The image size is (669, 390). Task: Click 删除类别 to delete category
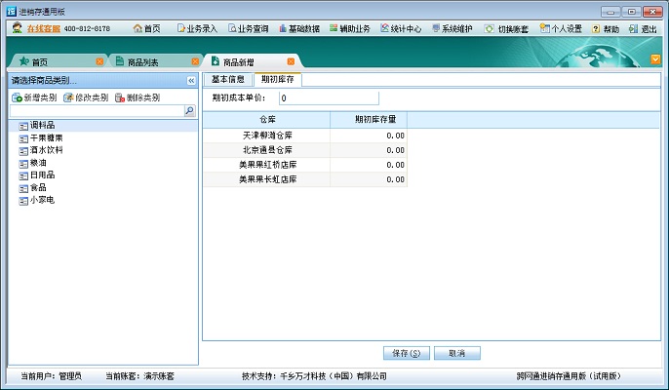(138, 97)
